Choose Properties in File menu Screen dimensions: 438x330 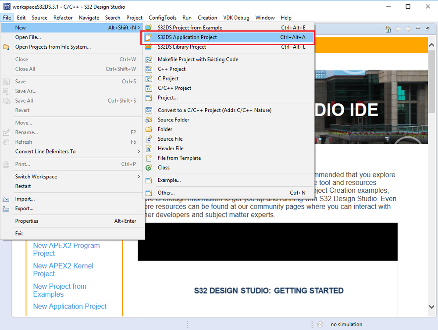pos(72,221)
